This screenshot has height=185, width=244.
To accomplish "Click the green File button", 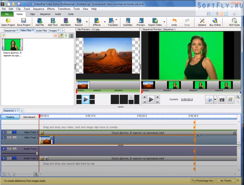I will pyautogui.click(x=7, y=14).
